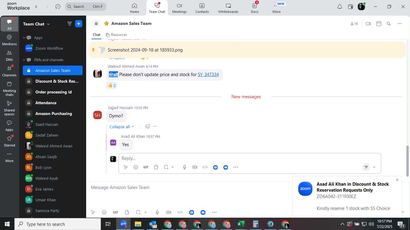Go to the Whiteboards tab

pos(228,8)
